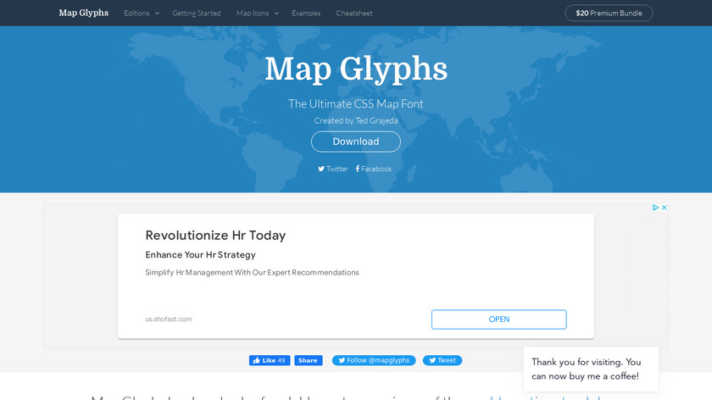Buy the $20 Premium Bundle

[x=609, y=14]
